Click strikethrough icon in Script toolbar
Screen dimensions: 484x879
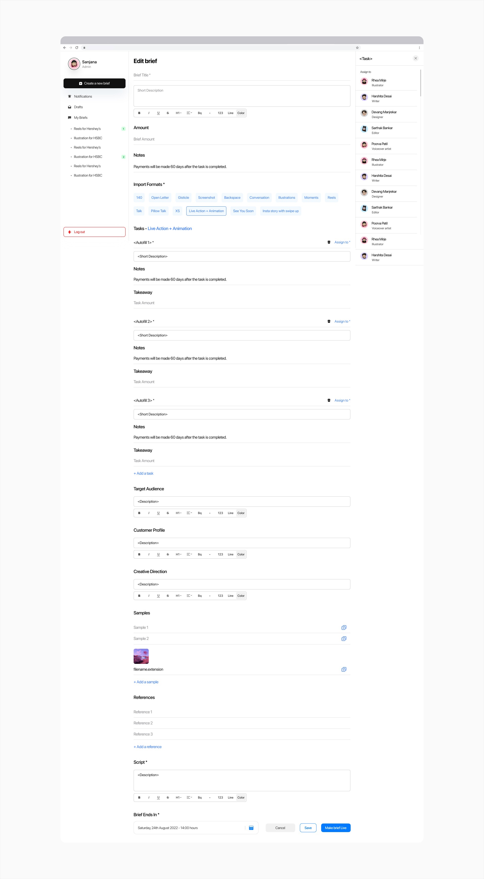[x=168, y=798]
